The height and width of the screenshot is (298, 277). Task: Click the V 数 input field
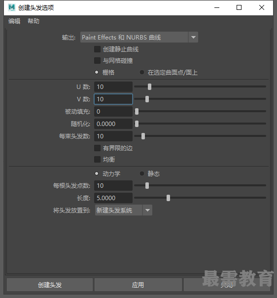(x=113, y=99)
